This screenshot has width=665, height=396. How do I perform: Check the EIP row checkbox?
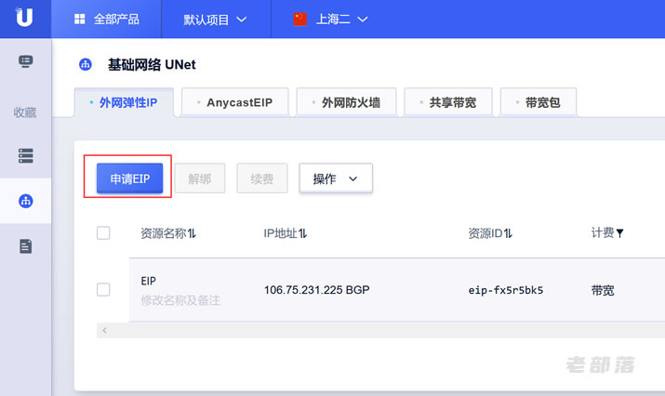[x=103, y=290]
